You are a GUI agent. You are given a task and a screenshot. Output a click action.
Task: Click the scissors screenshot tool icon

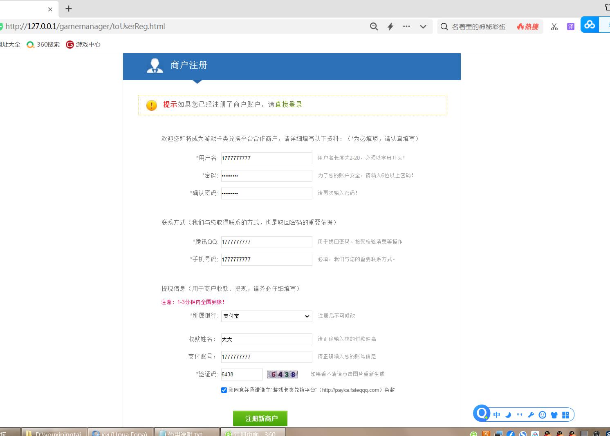554,27
